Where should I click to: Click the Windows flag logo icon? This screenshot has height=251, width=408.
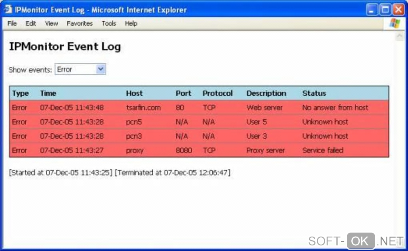[x=394, y=23]
